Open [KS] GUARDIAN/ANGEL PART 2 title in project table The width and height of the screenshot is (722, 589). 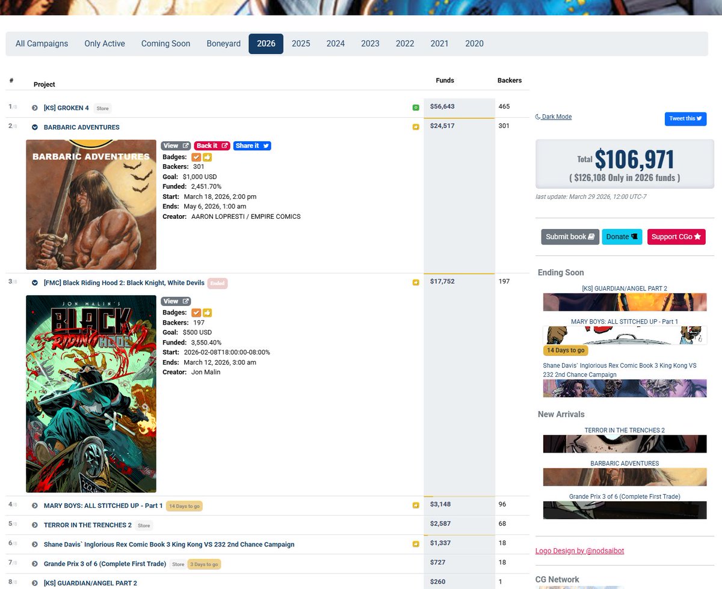pos(90,584)
